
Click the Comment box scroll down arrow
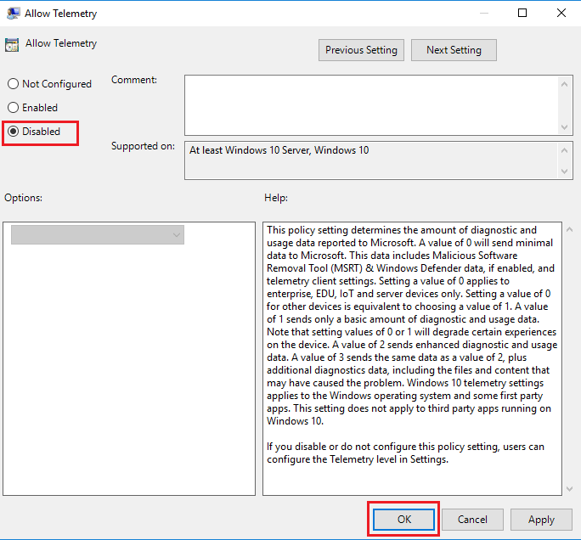(x=566, y=127)
